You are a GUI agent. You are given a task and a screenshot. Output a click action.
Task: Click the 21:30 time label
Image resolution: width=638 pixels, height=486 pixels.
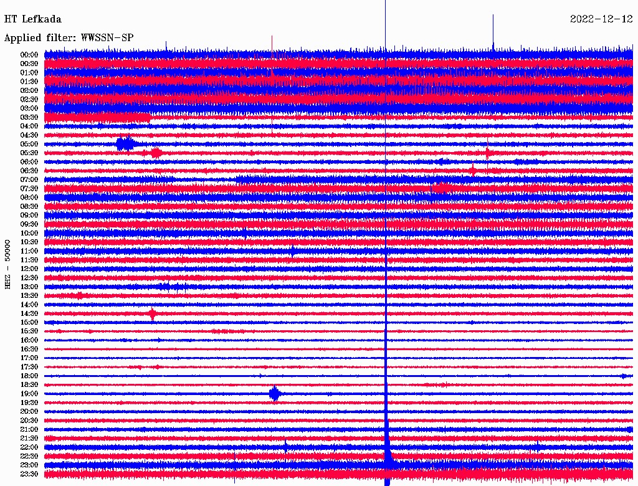click(x=29, y=439)
